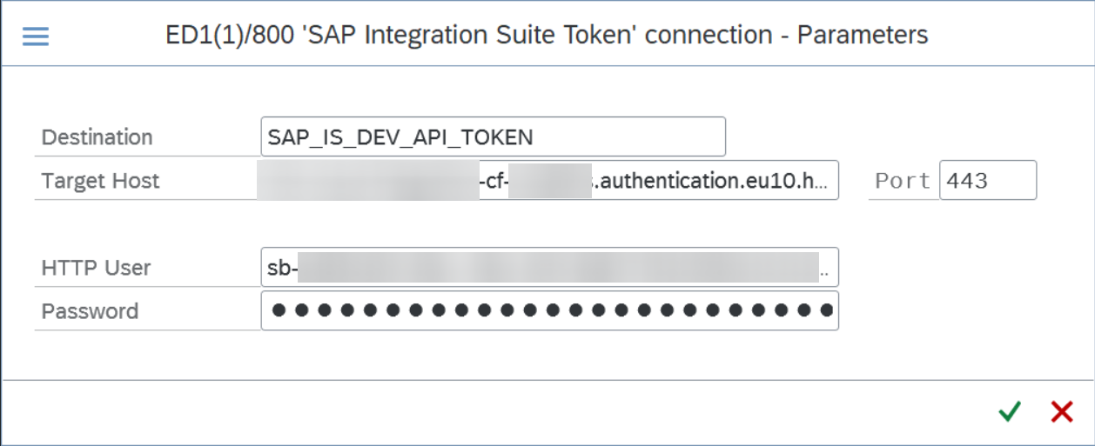This screenshot has height=446, width=1095.
Task: Click the Destination label
Action: pyautogui.click(x=97, y=137)
